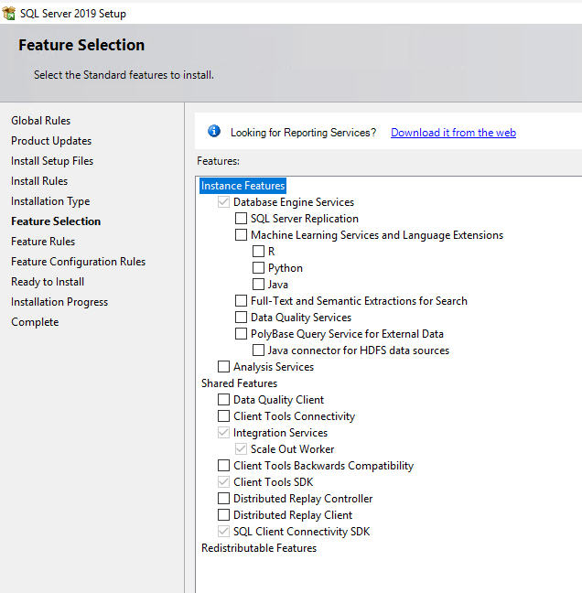Click Product Updates in the setup steps
The height and width of the screenshot is (593, 582).
pyautogui.click(x=51, y=141)
